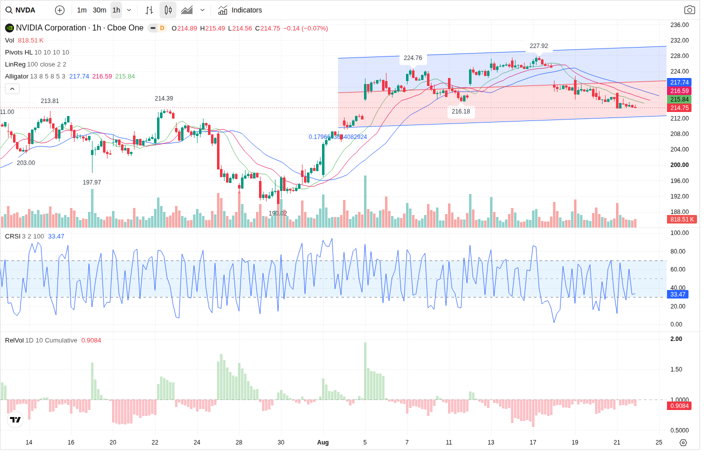Click the 214.39 pivot high label

164,98
